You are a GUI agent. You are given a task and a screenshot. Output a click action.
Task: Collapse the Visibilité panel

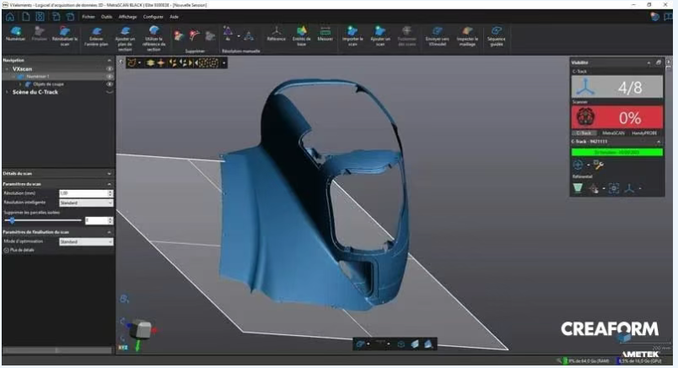coord(648,62)
